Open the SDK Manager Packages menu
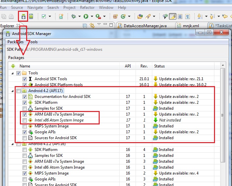Screen dimensions: 232x186 pyautogui.click(x=16, y=42)
